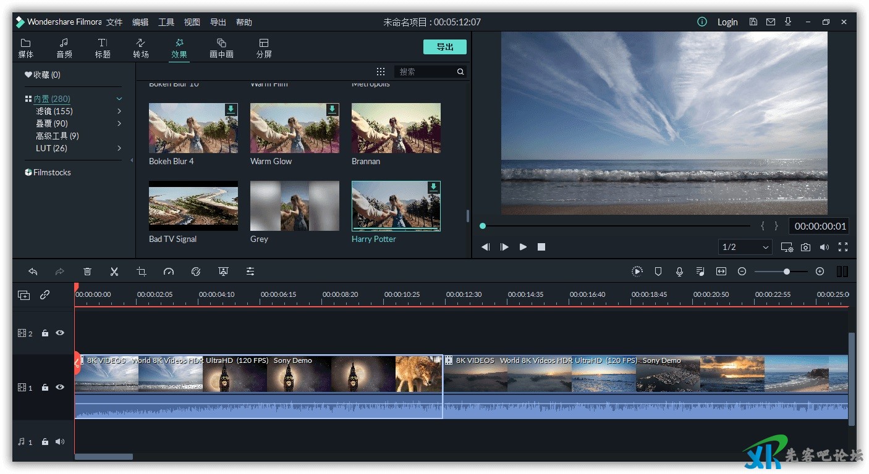Expand the LUT (26) category arrow
The width and height of the screenshot is (869, 474).
(119, 148)
